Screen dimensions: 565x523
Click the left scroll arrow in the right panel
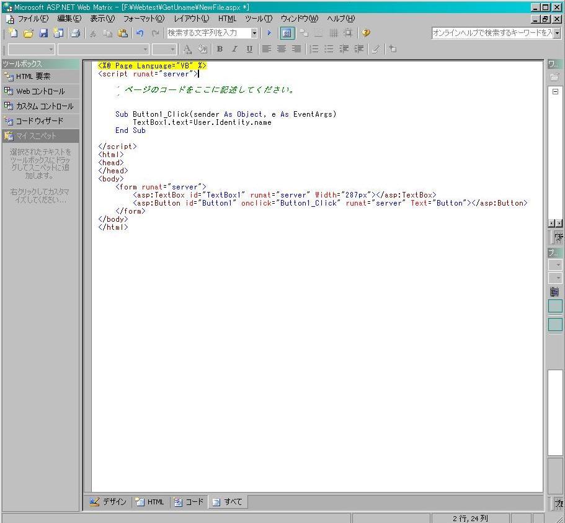(x=552, y=224)
